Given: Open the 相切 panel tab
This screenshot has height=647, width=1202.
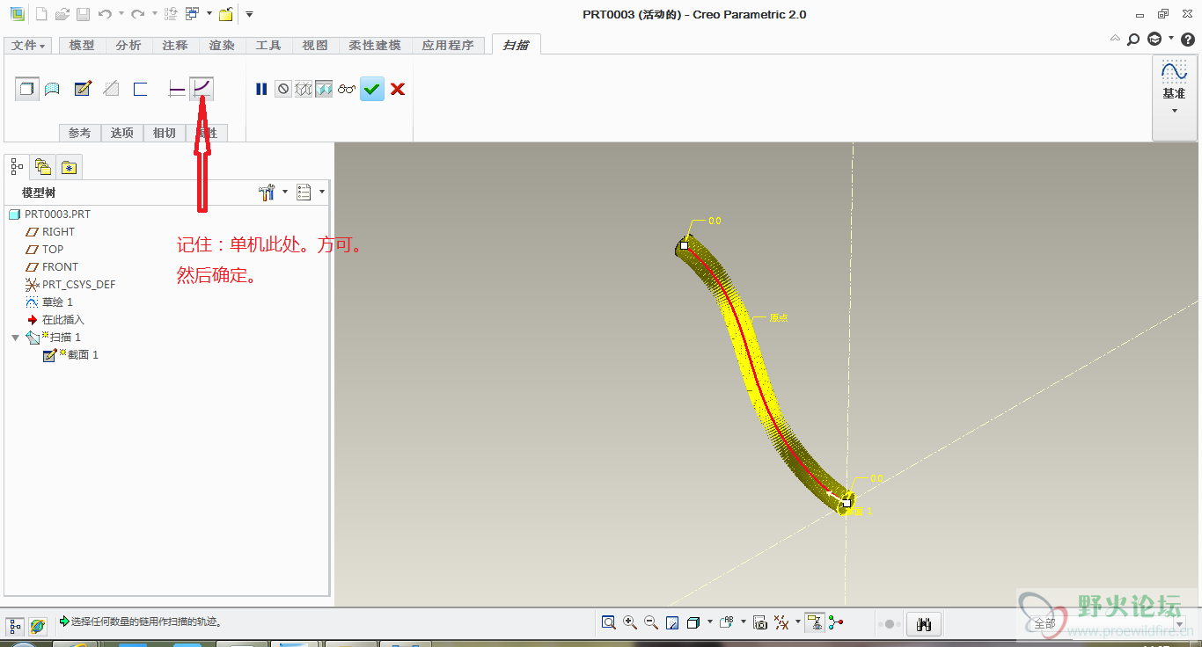Looking at the screenshot, I should [x=165, y=133].
